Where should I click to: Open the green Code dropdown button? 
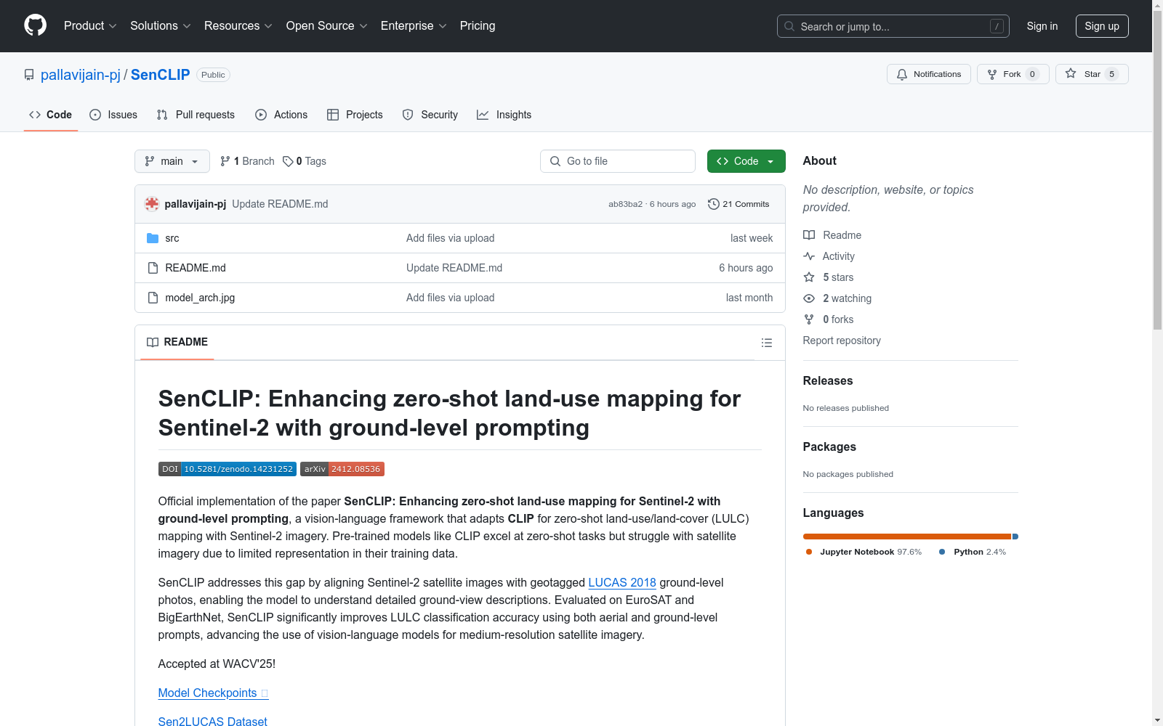tap(746, 161)
